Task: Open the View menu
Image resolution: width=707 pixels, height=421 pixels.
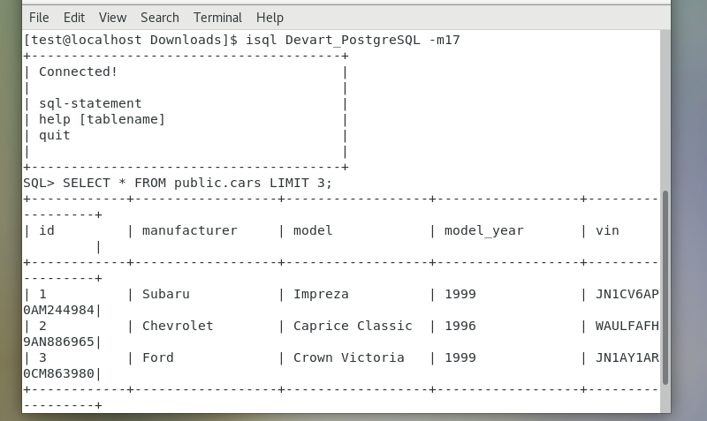Action: click(x=113, y=18)
